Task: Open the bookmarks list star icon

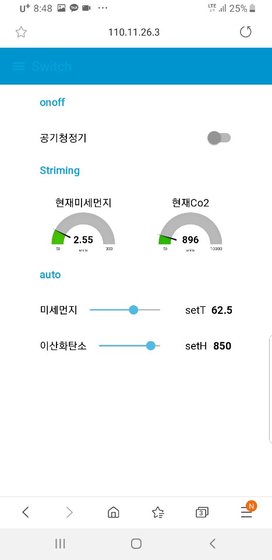Action: (x=158, y=513)
